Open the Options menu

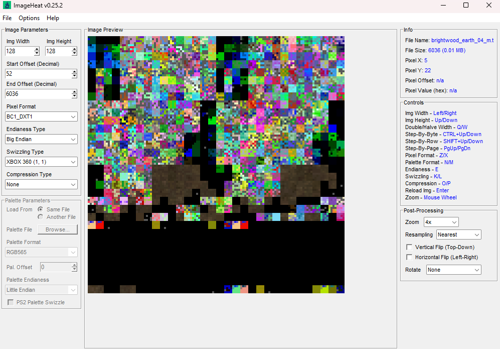click(x=29, y=18)
